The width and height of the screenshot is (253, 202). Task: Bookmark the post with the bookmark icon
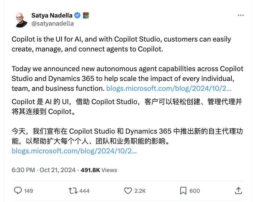coord(183,191)
